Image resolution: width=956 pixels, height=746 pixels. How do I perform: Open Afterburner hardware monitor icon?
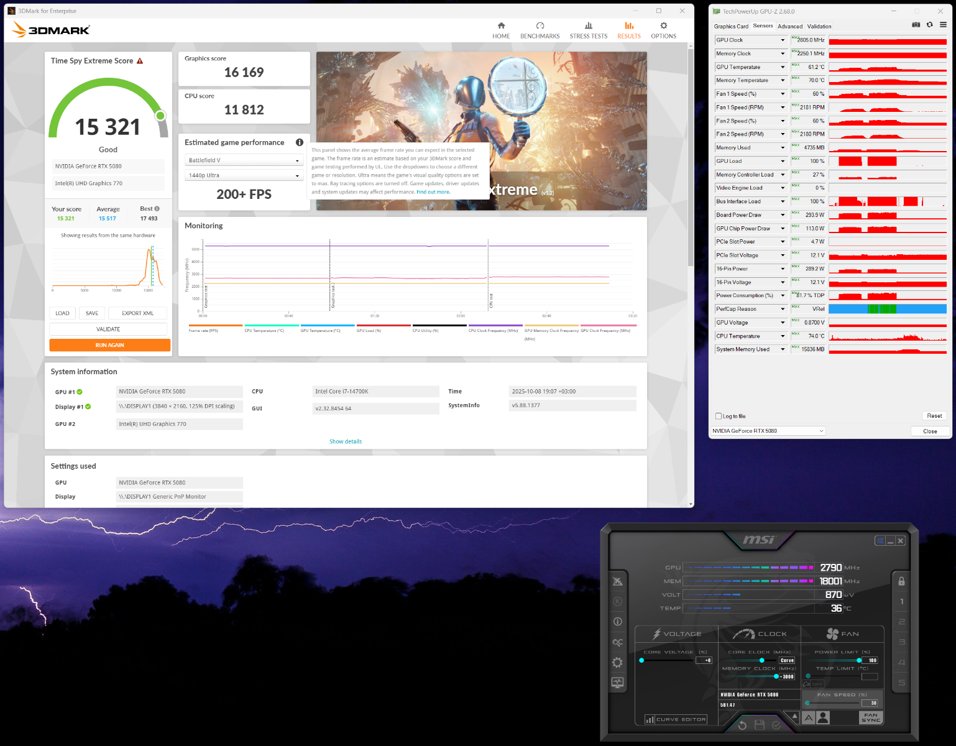click(x=617, y=683)
